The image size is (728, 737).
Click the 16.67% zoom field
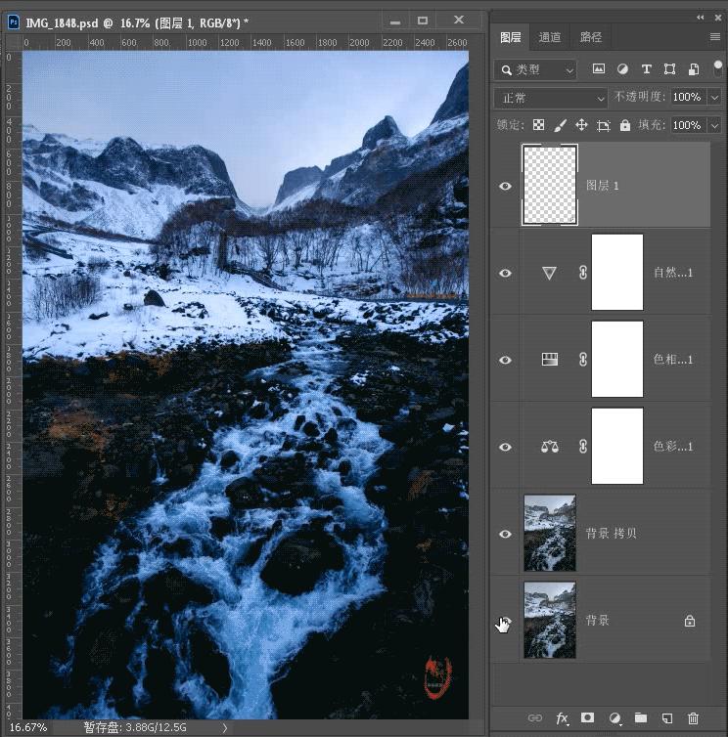point(28,727)
